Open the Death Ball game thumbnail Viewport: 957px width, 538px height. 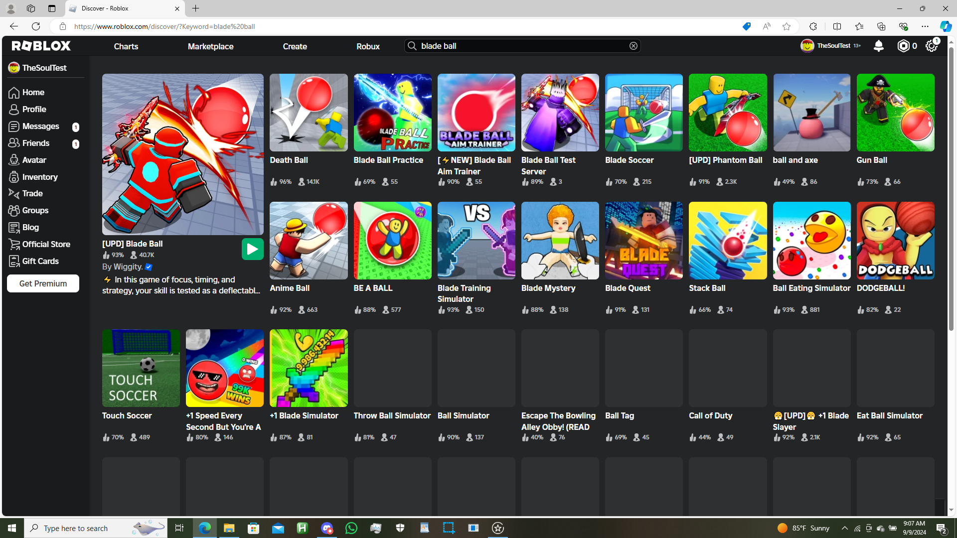coord(309,113)
